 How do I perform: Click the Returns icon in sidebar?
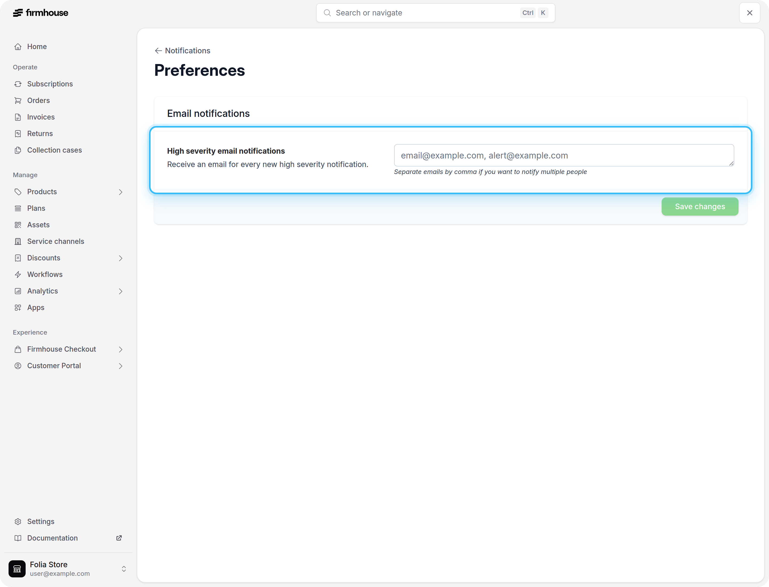[18, 134]
